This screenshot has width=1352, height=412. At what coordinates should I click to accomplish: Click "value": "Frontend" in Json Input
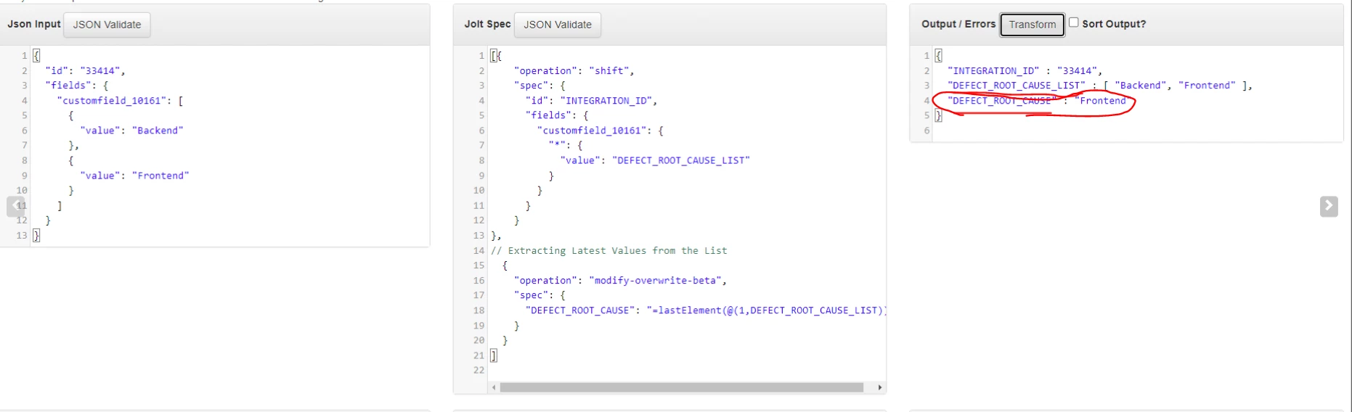[134, 176]
